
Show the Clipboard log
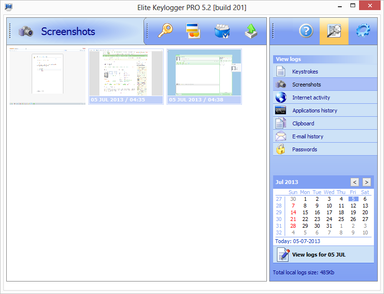pyautogui.click(x=303, y=123)
